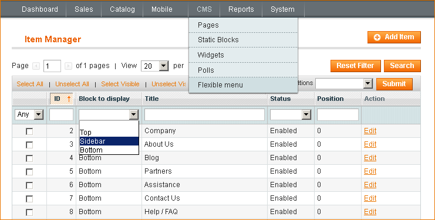Click the Search button
Viewport: 435px width, 220px height.
pos(402,66)
